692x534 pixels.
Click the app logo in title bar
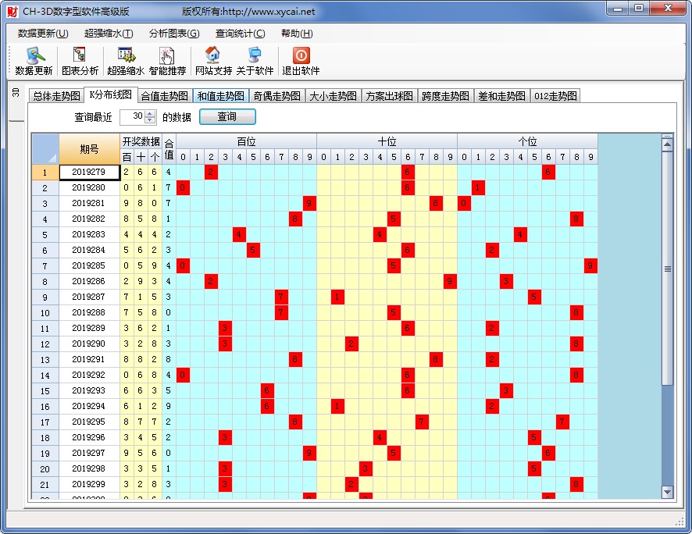pyautogui.click(x=12, y=11)
